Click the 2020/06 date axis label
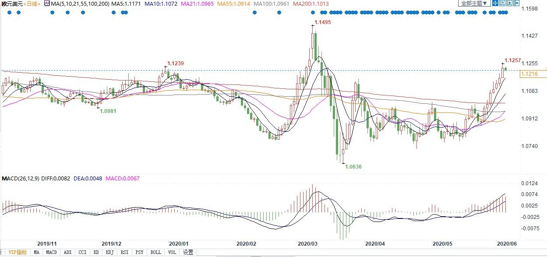Screen dimensions: 547x257 pyautogui.click(x=506, y=243)
